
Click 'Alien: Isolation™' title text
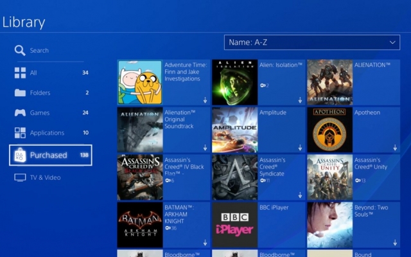coord(281,65)
